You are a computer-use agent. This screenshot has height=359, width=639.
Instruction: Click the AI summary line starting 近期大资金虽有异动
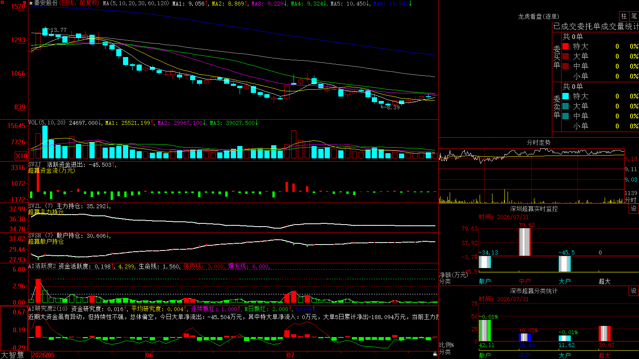(x=233, y=317)
